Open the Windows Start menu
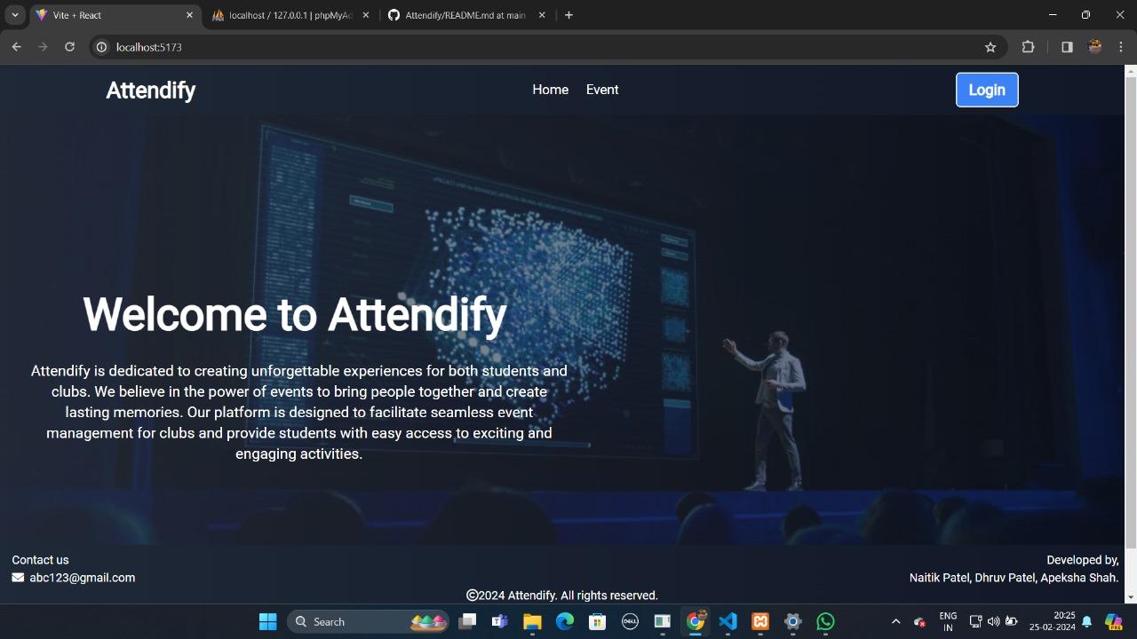The image size is (1137, 639). (267, 621)
